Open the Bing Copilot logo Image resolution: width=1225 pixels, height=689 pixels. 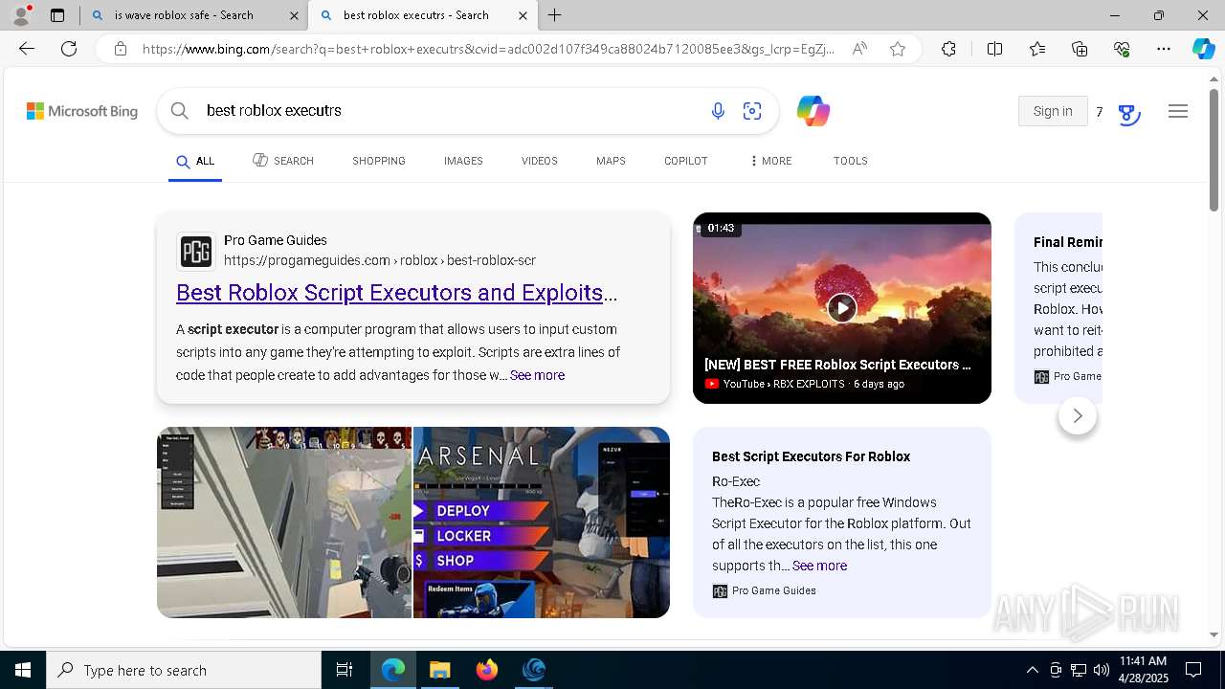click(x=813, y=111)
